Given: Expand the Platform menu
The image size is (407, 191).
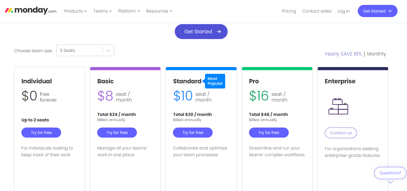Looking at the screenshot, I should (129, 11).
